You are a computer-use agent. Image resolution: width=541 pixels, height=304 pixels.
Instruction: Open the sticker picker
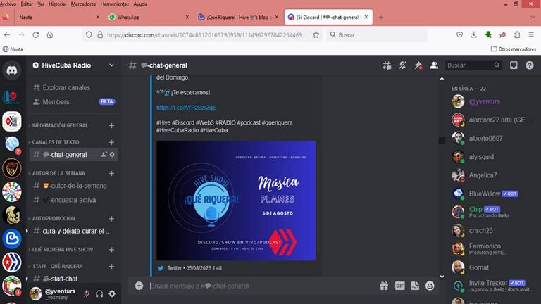(415, 286)
